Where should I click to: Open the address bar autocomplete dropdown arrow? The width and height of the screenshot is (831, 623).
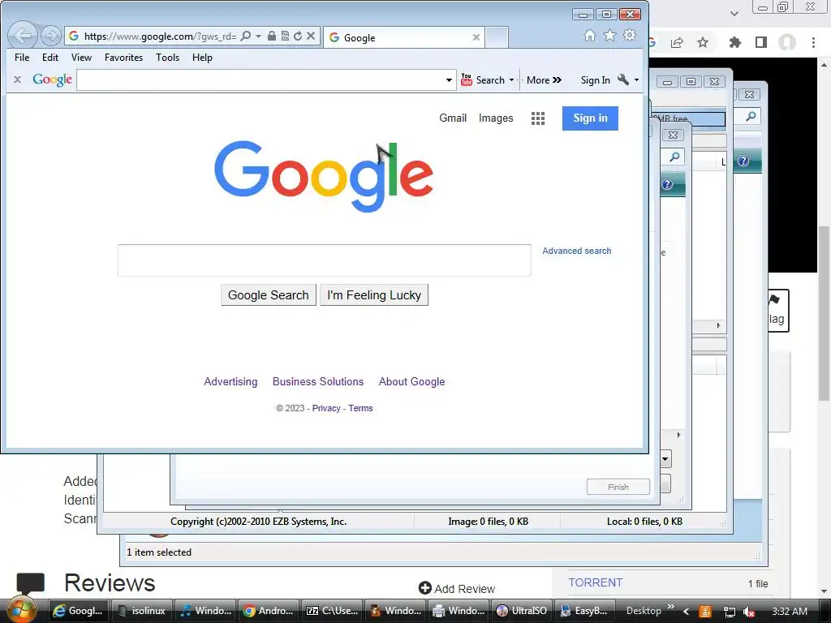[x=259, y=36]
